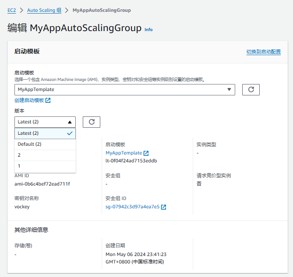This screenshot has height=277, width=293.
Task: Select Default (2) version option
Action: click(x=45, y=144)
